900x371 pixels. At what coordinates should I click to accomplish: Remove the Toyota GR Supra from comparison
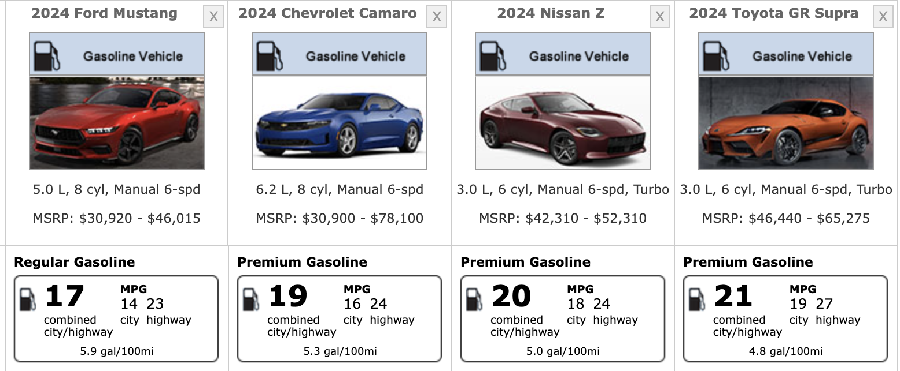tap(883, 17)
